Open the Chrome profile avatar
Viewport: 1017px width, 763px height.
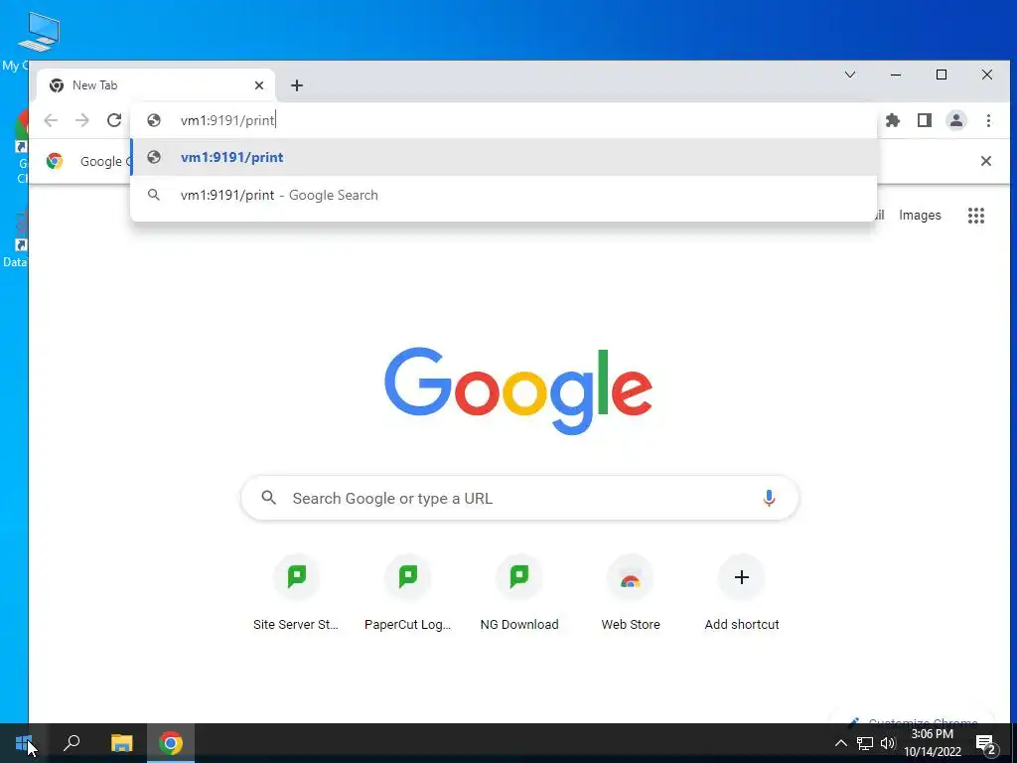tap(956, 120)
